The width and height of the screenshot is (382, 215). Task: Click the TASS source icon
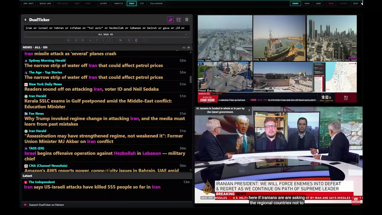tap(26, 148)
